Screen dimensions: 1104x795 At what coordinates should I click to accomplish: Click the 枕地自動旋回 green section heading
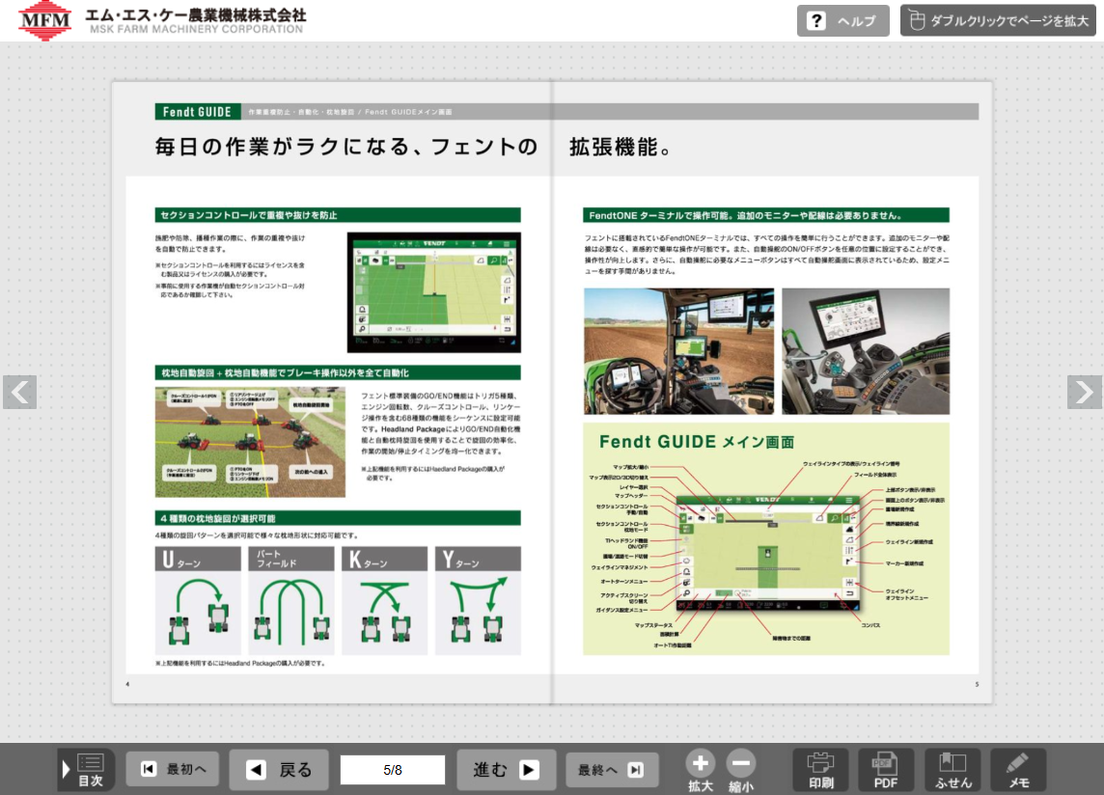pos(338,372)
